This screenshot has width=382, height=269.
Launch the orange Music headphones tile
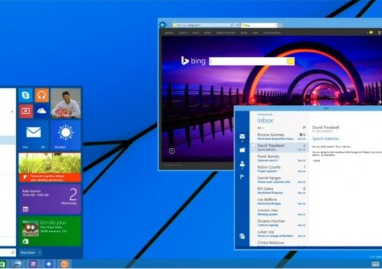click(x=41, y=95)
